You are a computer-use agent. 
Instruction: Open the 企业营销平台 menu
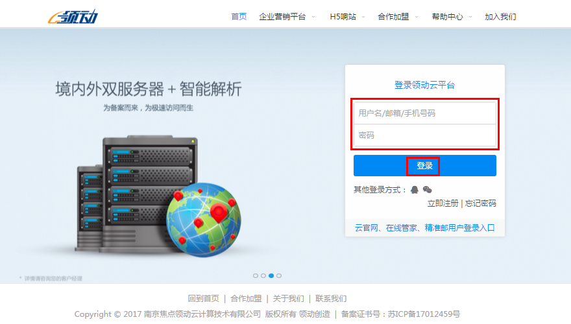point(282,17)
